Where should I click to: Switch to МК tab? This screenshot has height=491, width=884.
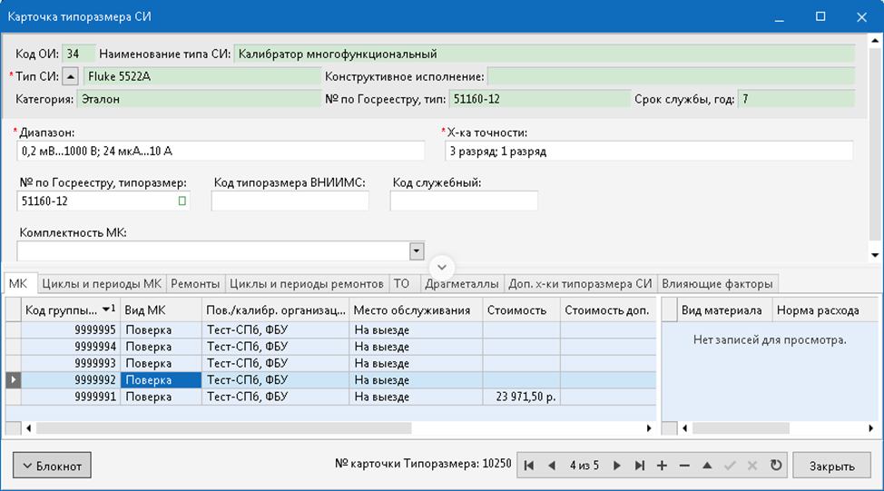coord(18,283)
